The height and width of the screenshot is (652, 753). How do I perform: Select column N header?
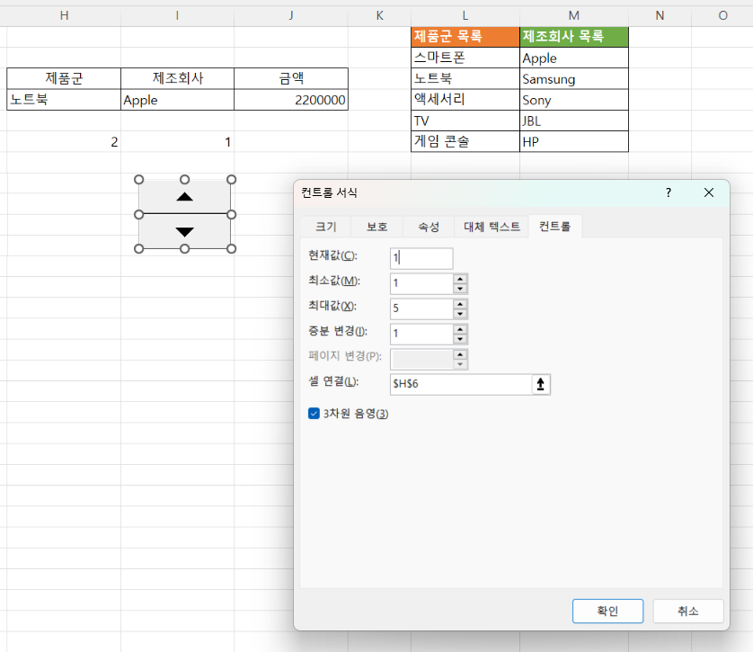[660, 15]
